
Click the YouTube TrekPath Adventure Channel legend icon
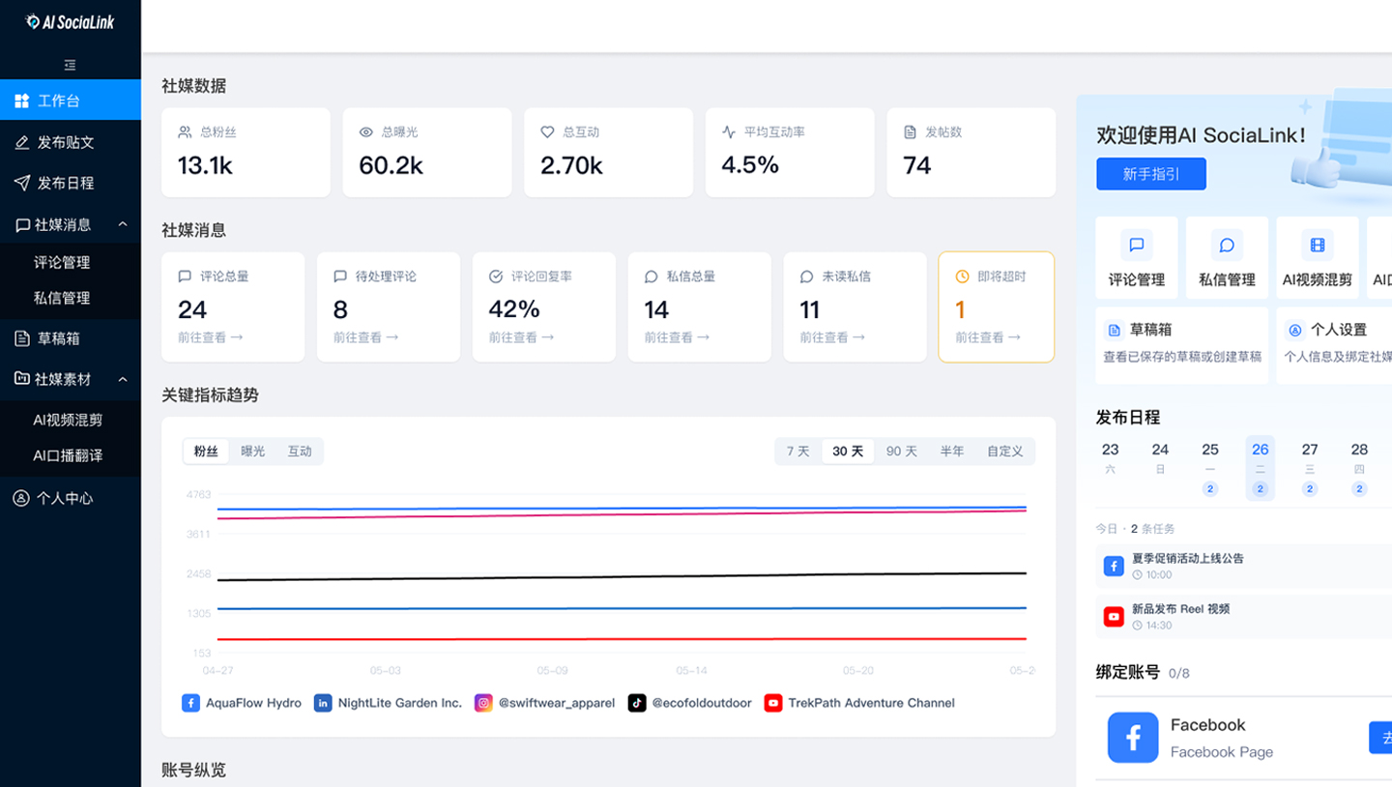click(772, 703)
